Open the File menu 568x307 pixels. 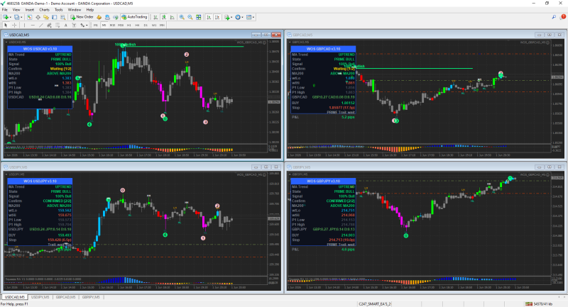pos(5,10)
